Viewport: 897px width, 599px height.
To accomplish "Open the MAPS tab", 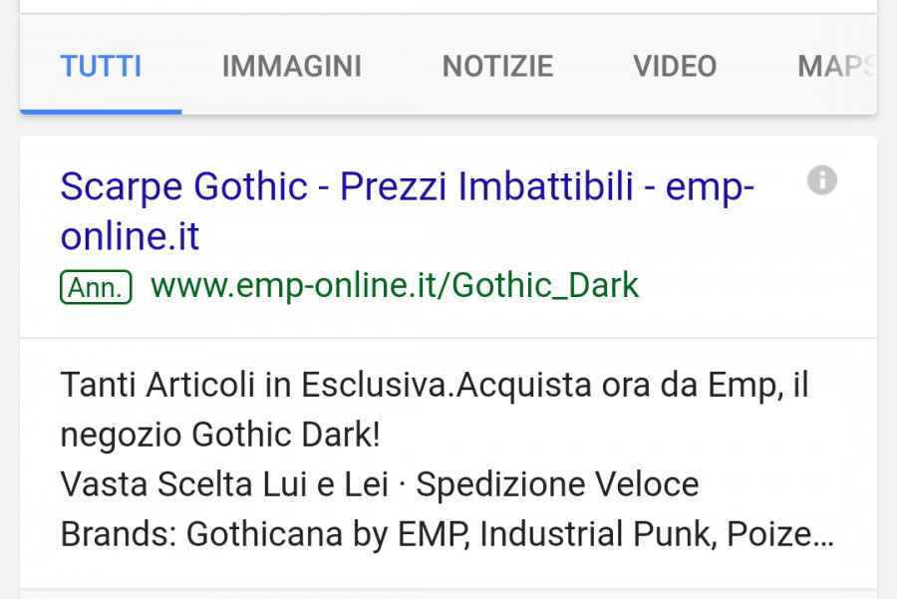I will (x=835, y=67).
